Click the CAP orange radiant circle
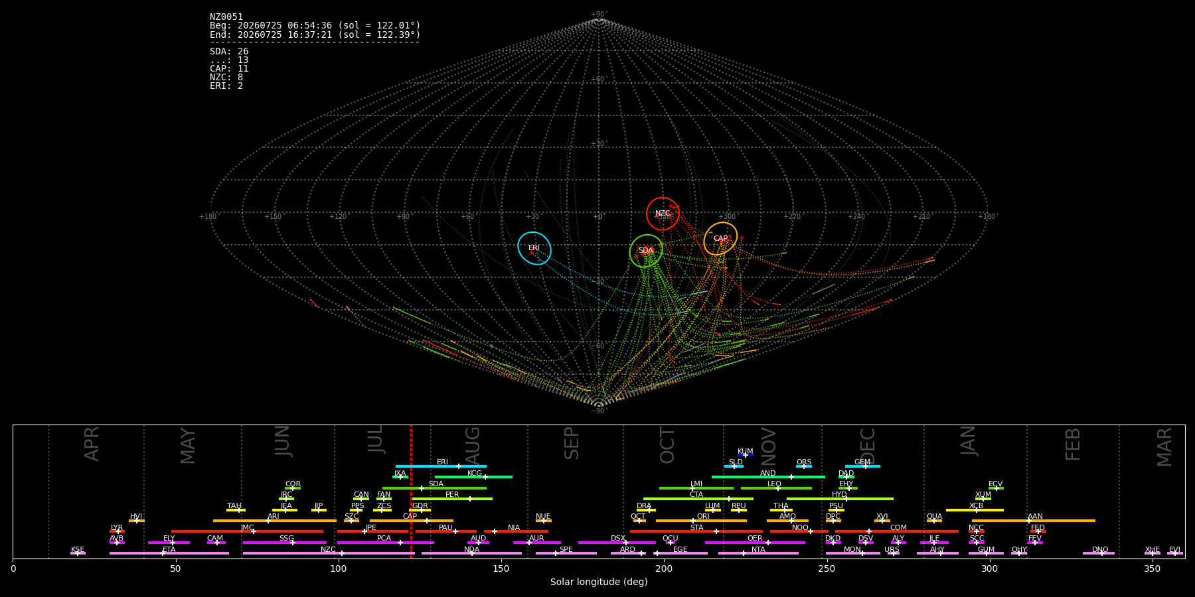The image size is (1195, 597). (720, 239)
